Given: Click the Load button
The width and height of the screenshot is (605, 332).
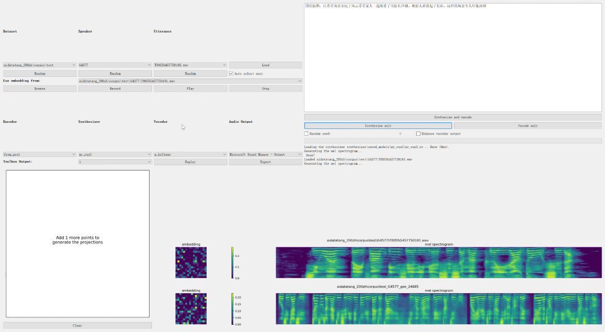Looking at the screenshot, I should tap(266, 65).
